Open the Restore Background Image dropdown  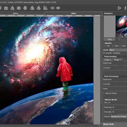(119, 116)
